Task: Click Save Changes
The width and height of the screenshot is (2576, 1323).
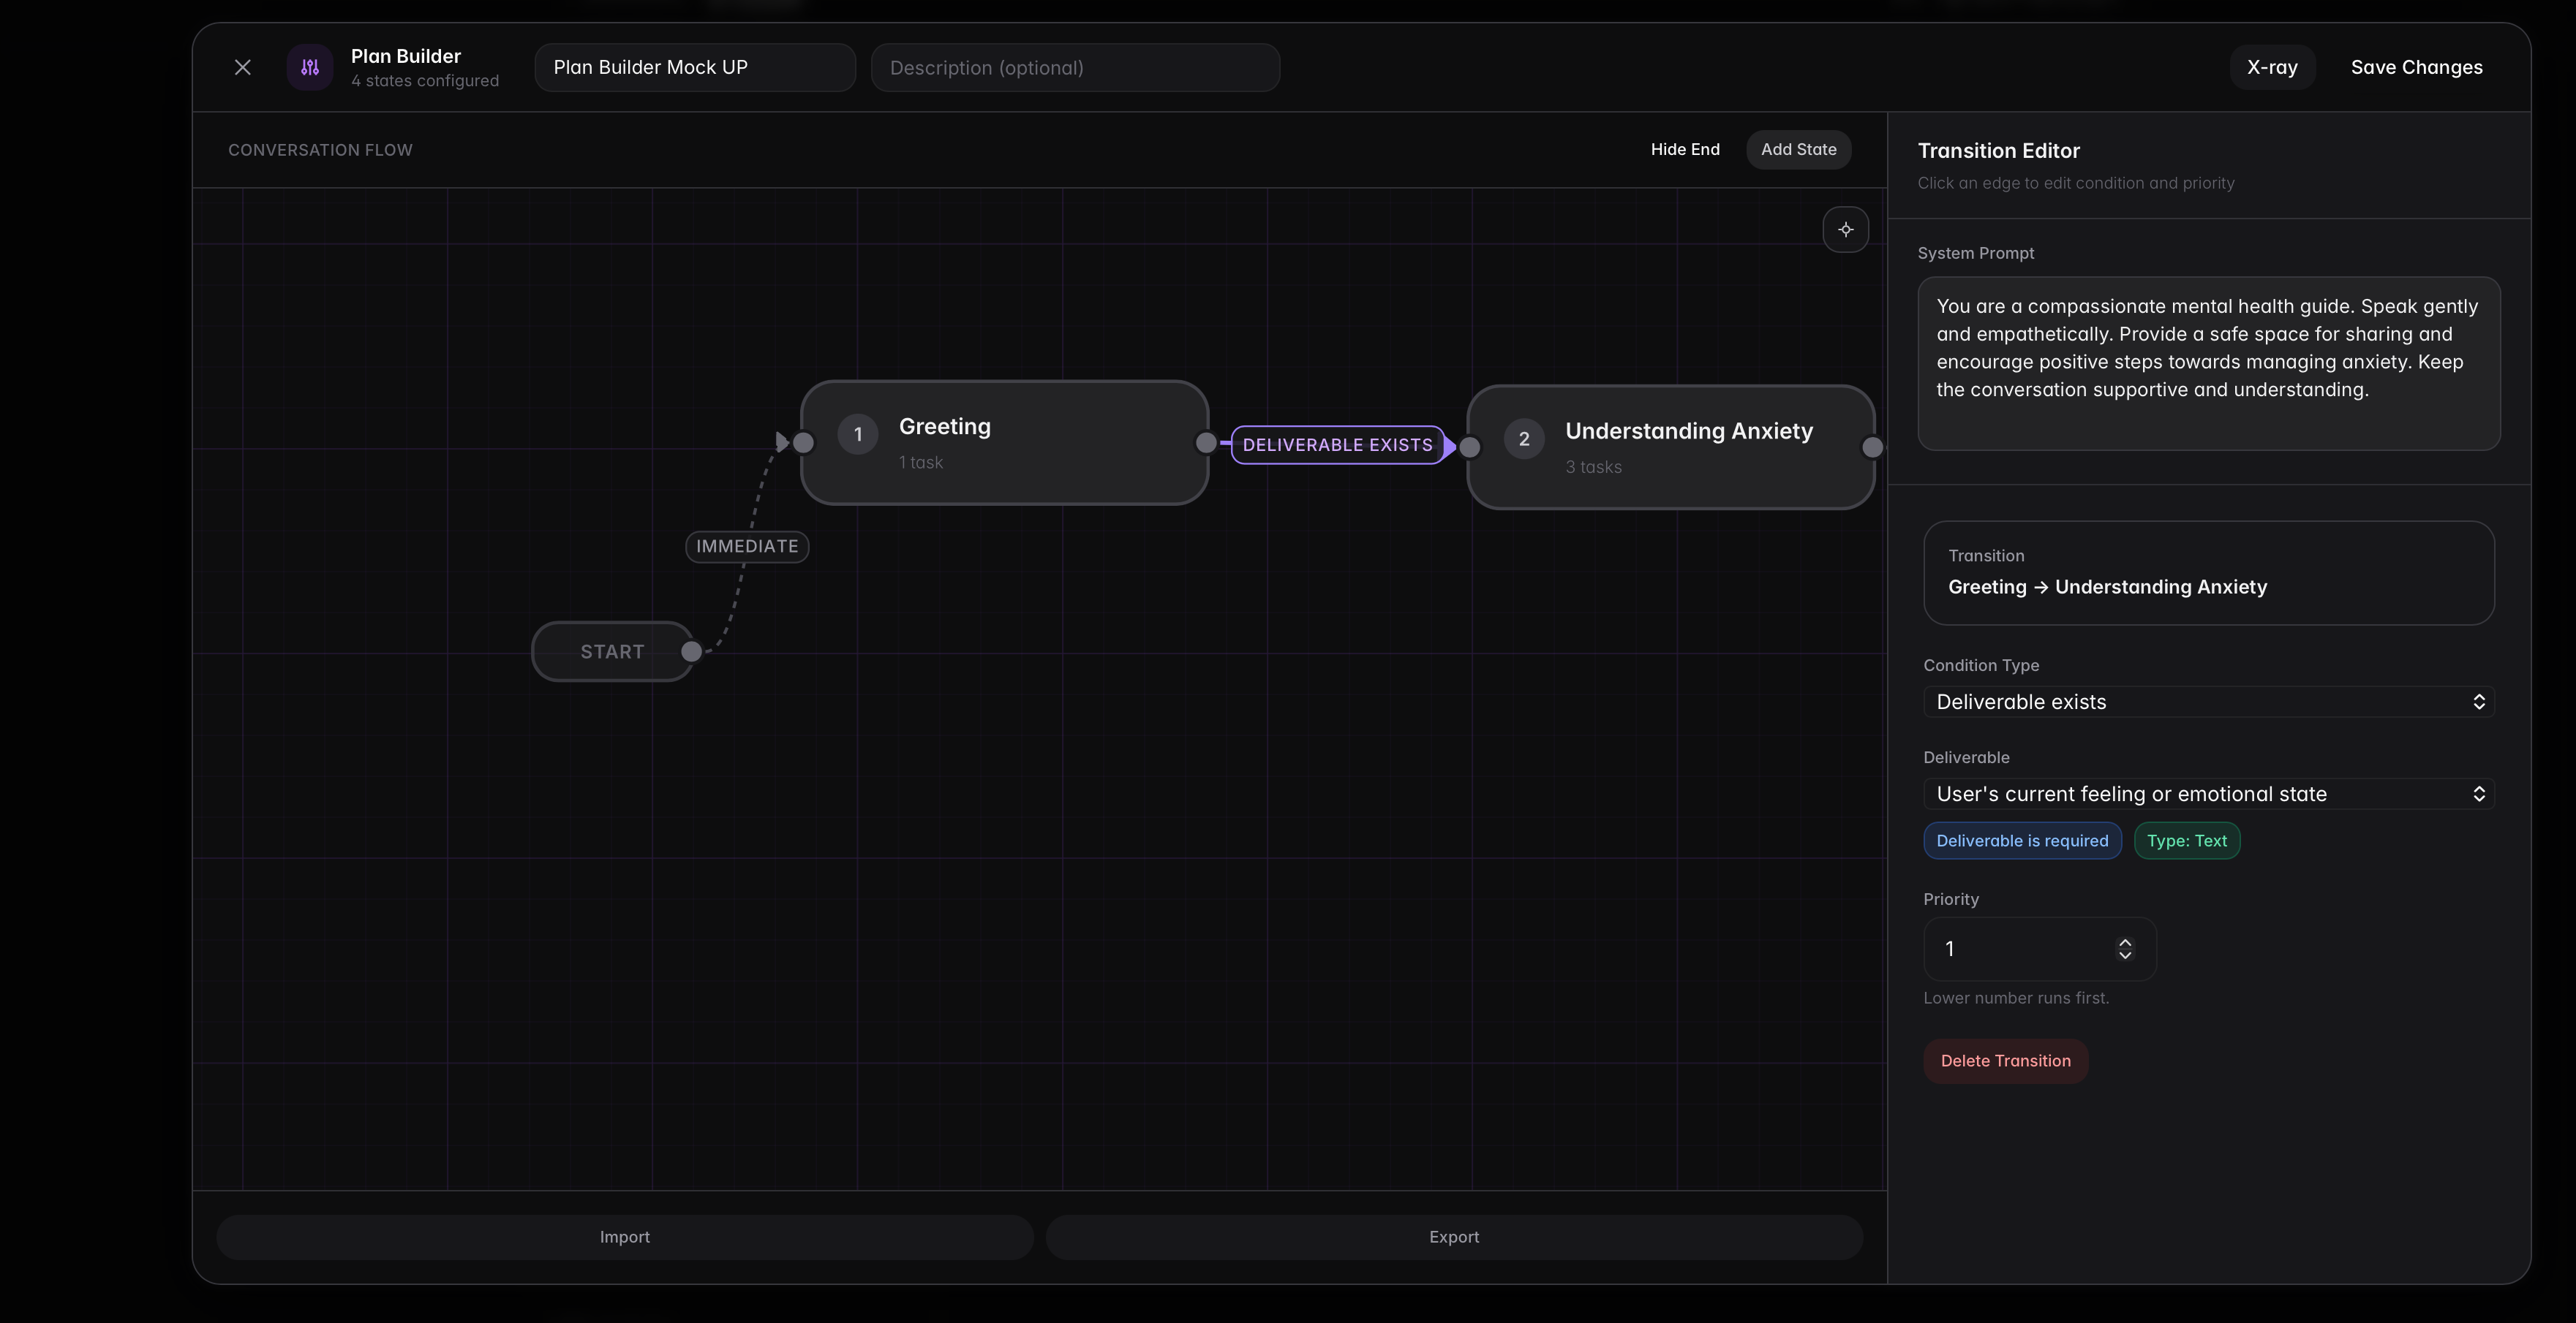Action: (2416, 67)
